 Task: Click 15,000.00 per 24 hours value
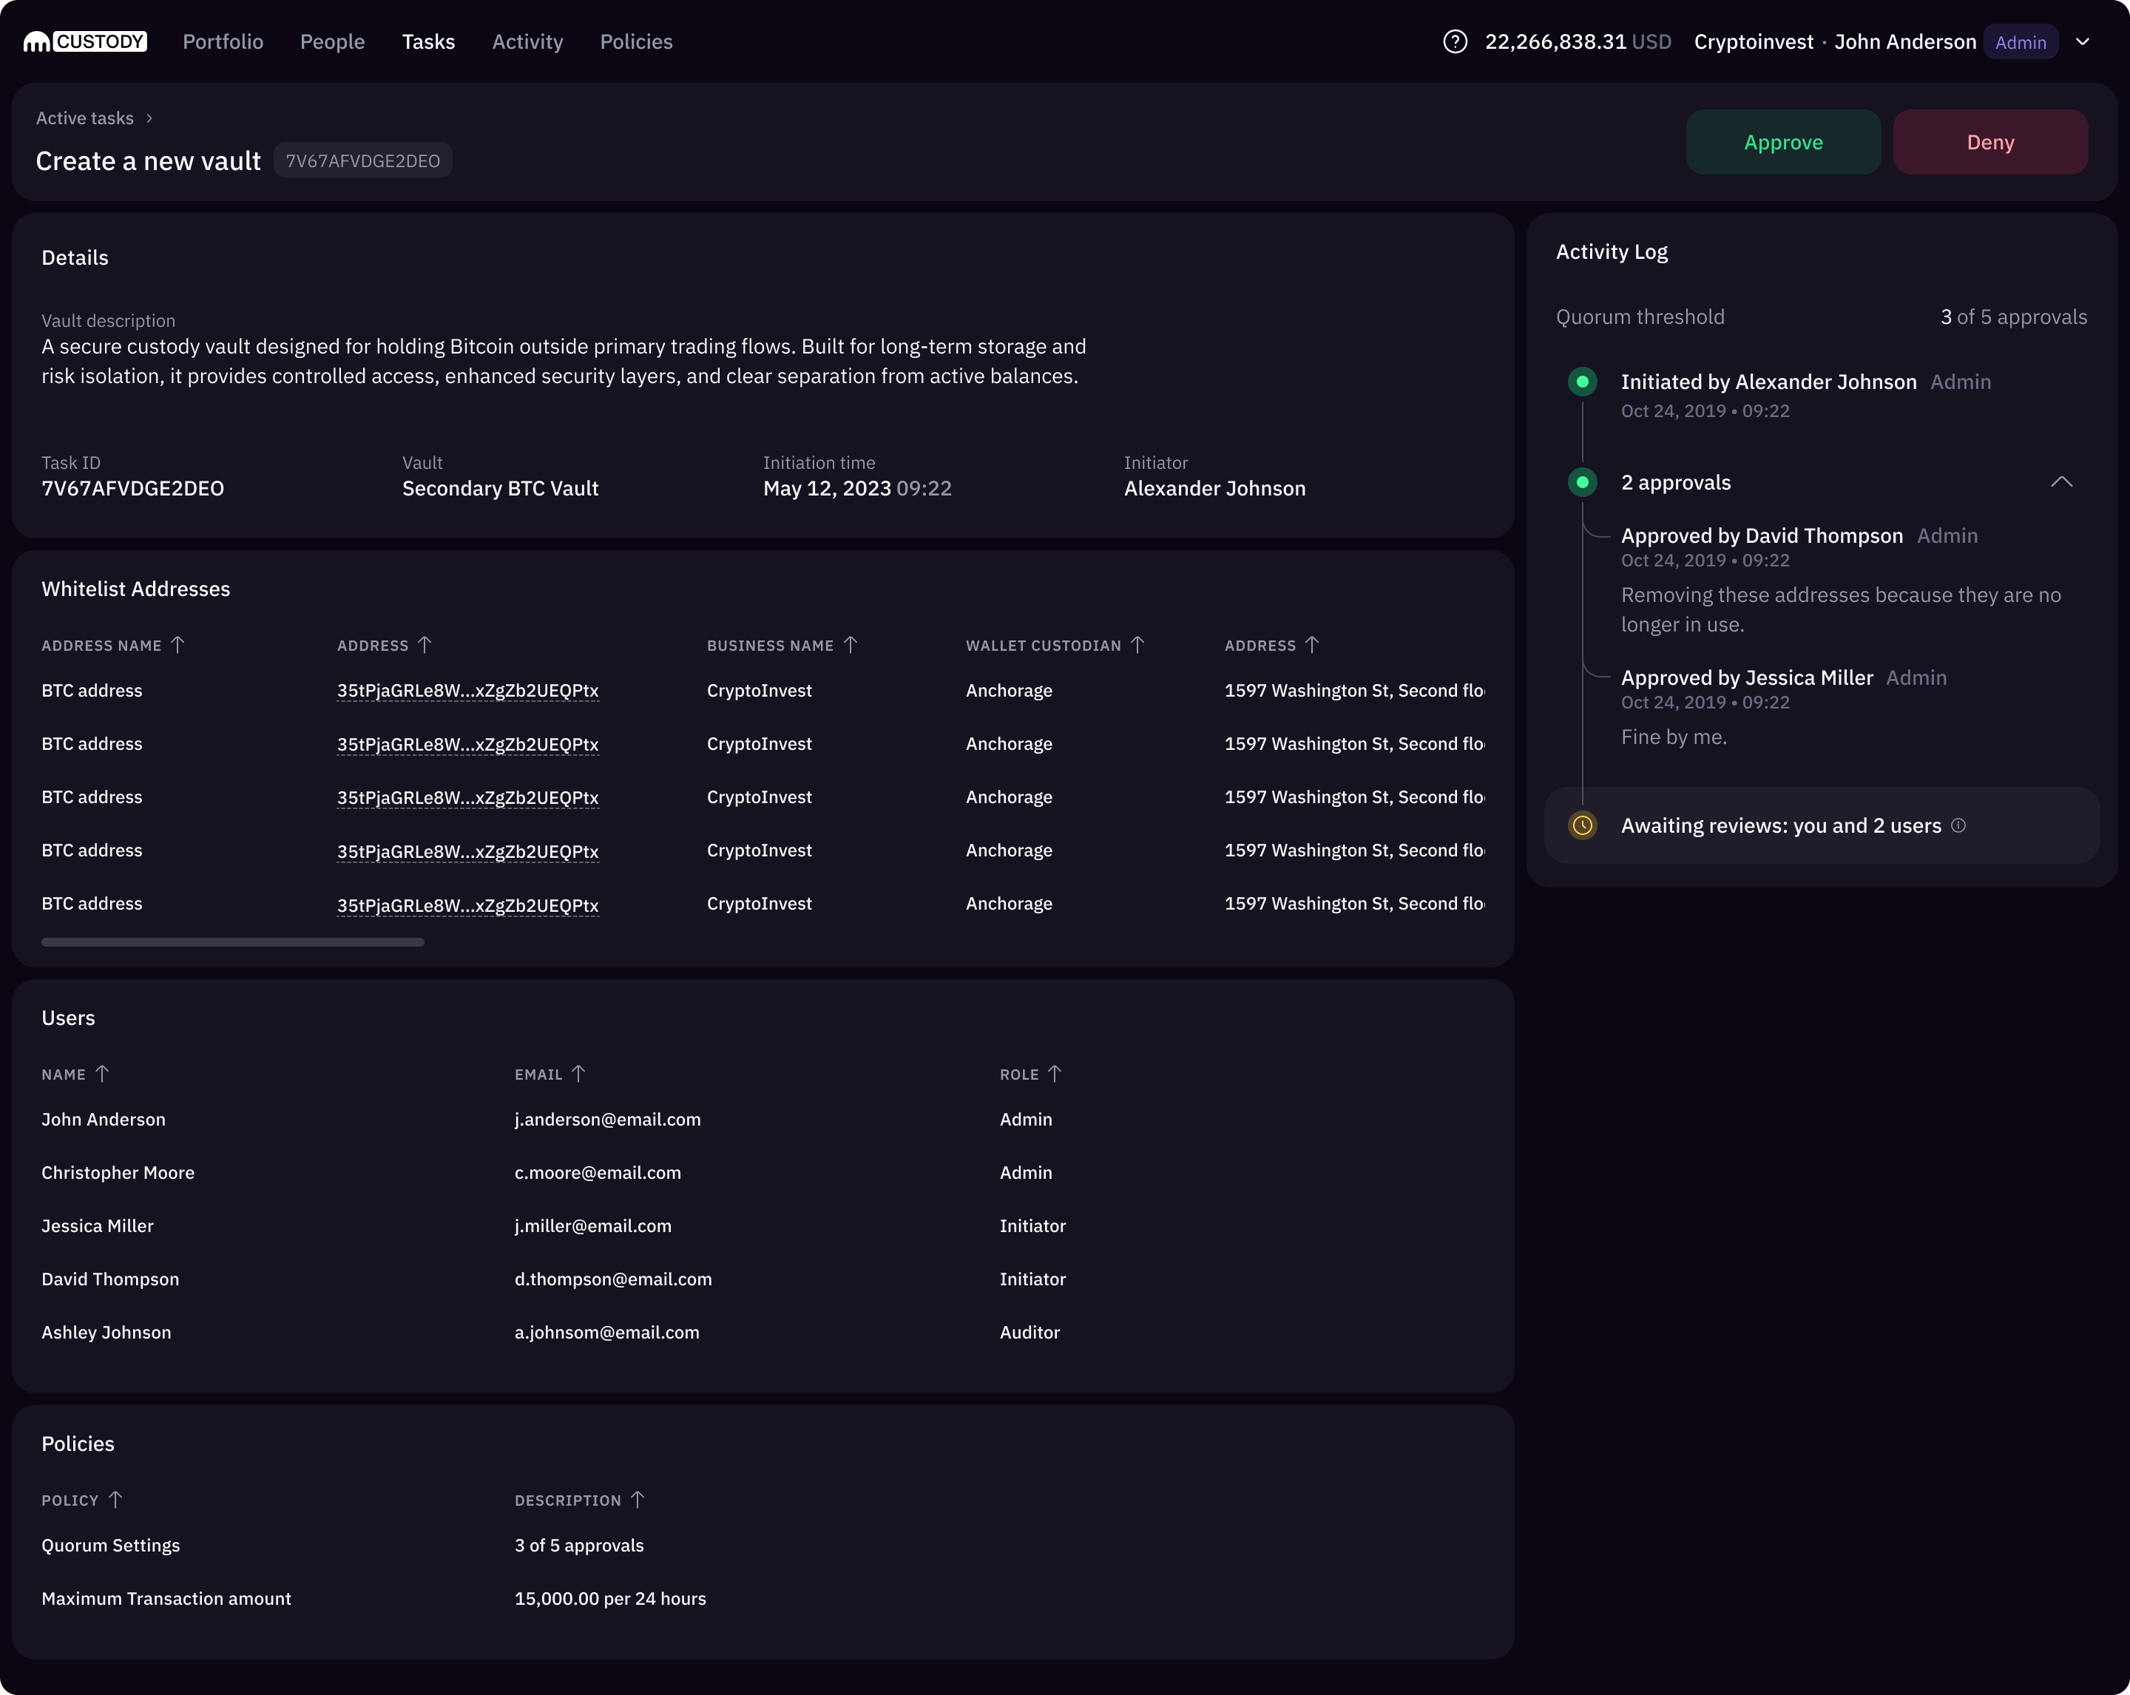click(609, 1598)
